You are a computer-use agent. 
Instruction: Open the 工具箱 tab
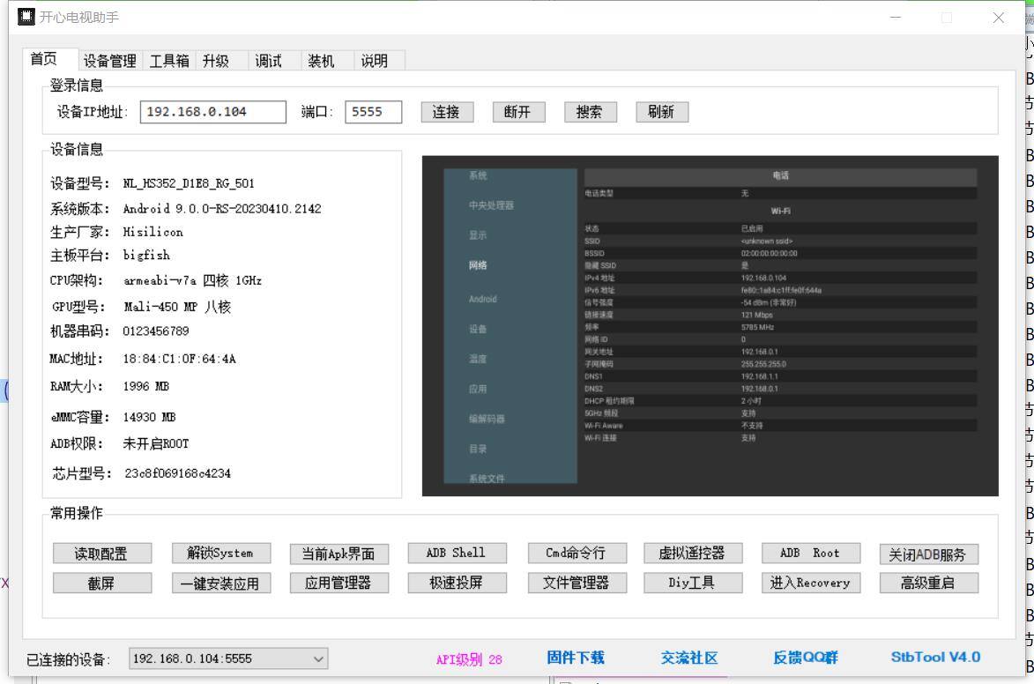(x=168, y=61)
